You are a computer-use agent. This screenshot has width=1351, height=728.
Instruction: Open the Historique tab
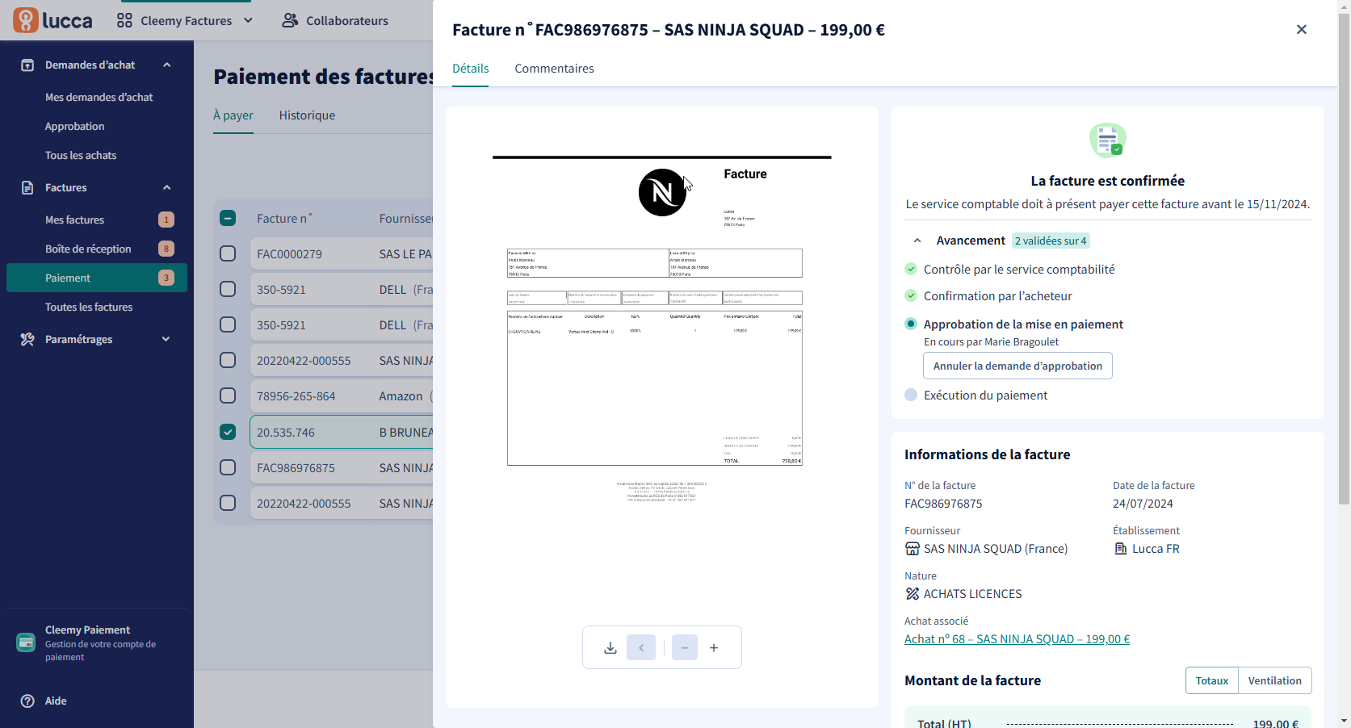coord(307,115)
